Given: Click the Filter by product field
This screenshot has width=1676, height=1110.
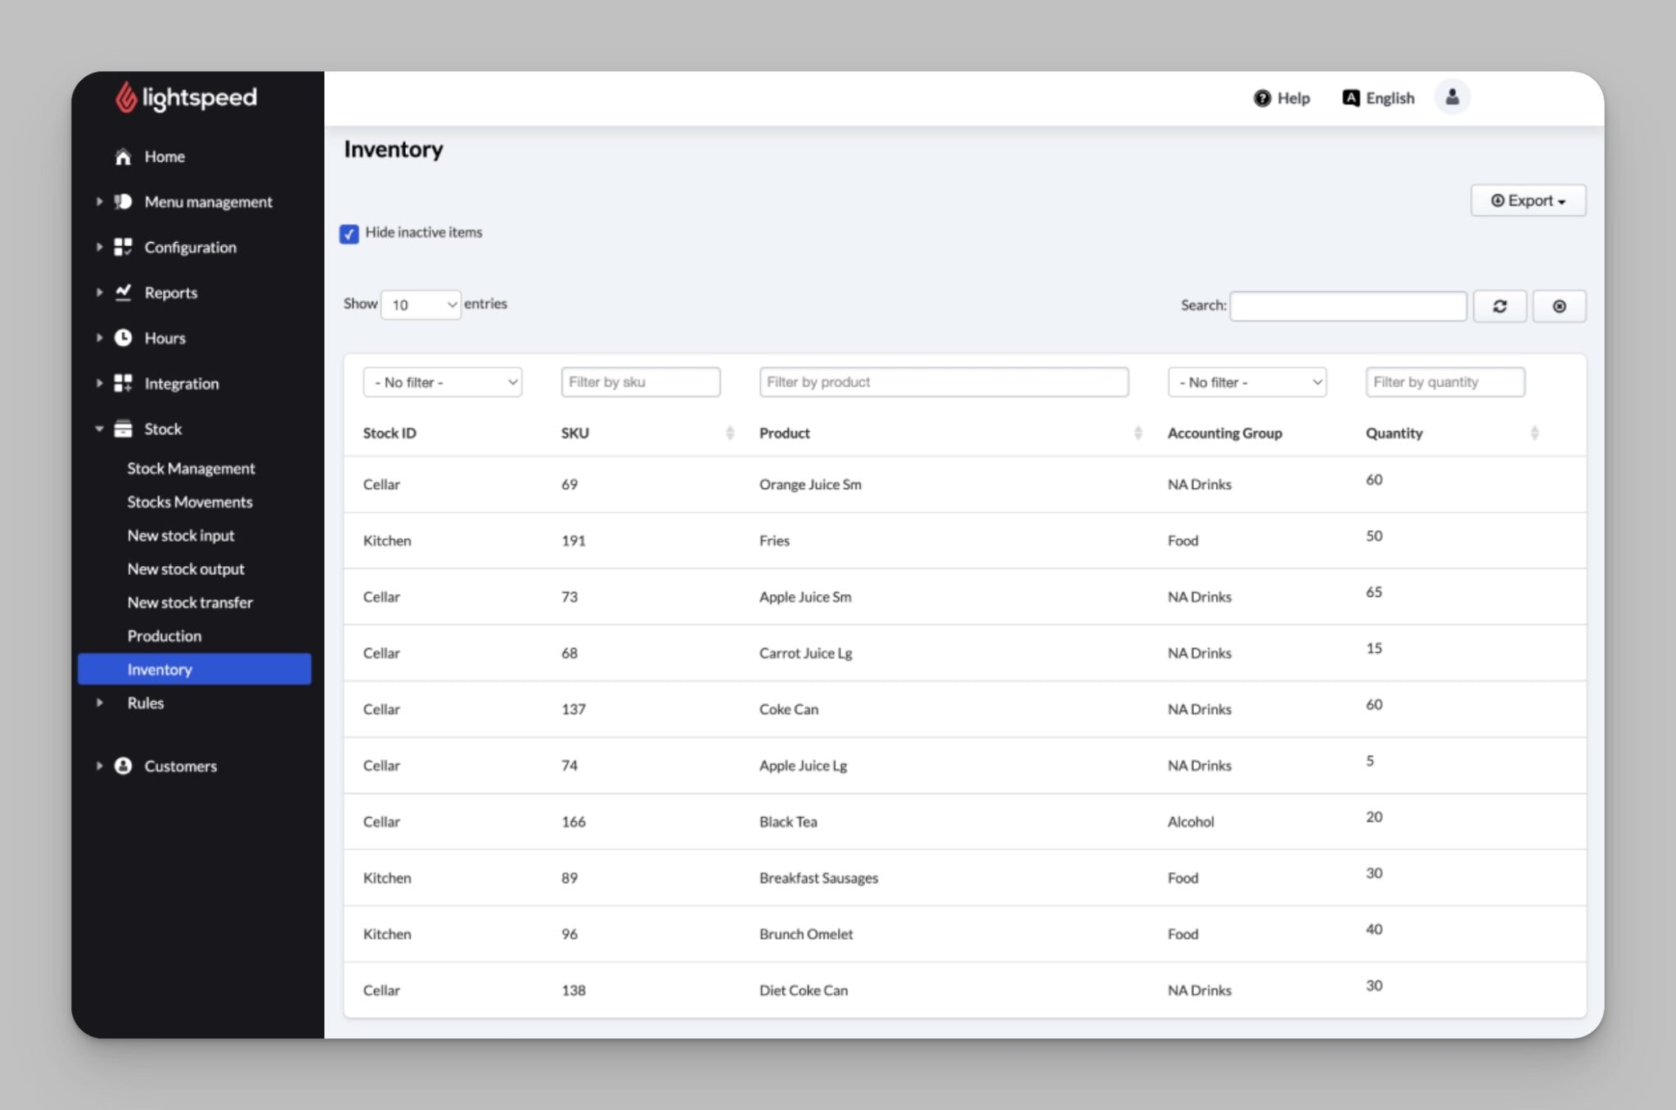Looking at the screenshot, I should [x=944, y=382].
